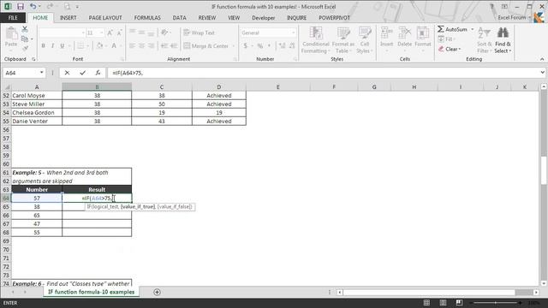Open the Font name dropdown
The height and width of the screenshot is (308, 548).
coord(83,33)
